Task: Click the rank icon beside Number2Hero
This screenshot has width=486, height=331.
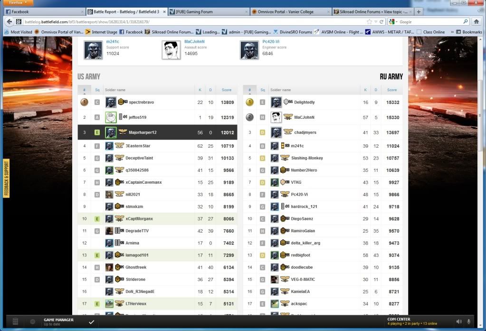Action: coord(285,170)
